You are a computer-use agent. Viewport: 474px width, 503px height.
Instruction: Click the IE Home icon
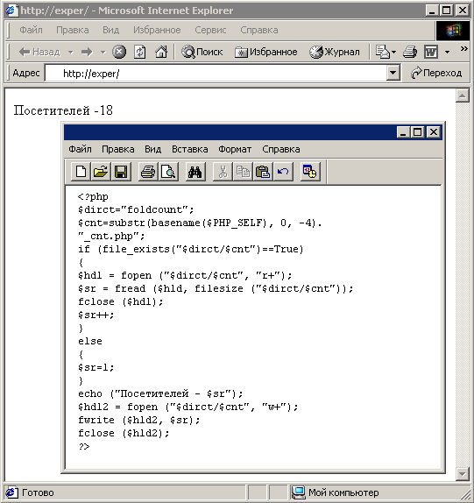tap(161, 52)
